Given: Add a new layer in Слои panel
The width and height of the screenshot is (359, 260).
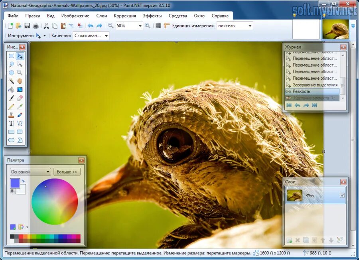Looking at the screenshot, I should click(x=290, y=240).
